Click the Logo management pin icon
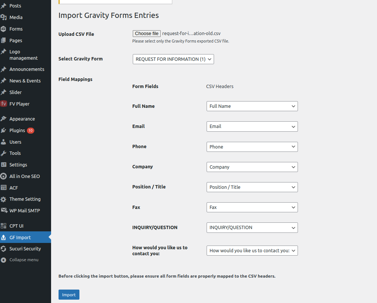 pos(3,51)
